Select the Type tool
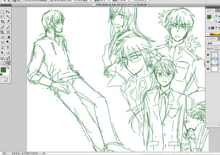 [8, 47]
